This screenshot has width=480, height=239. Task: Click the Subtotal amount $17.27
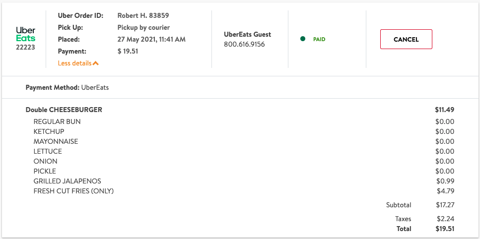(x=445, y=205)
